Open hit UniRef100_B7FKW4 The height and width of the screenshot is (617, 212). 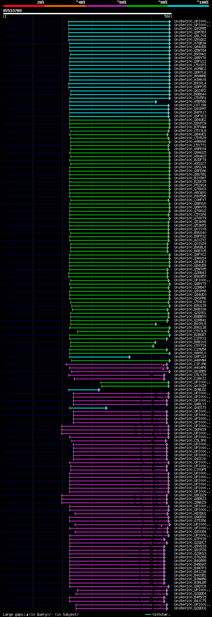tap(190, 127)
